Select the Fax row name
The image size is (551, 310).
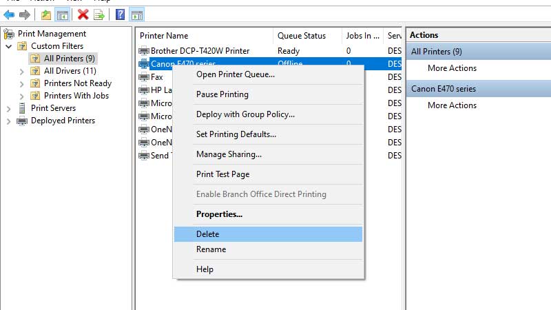tap(157, 77)
